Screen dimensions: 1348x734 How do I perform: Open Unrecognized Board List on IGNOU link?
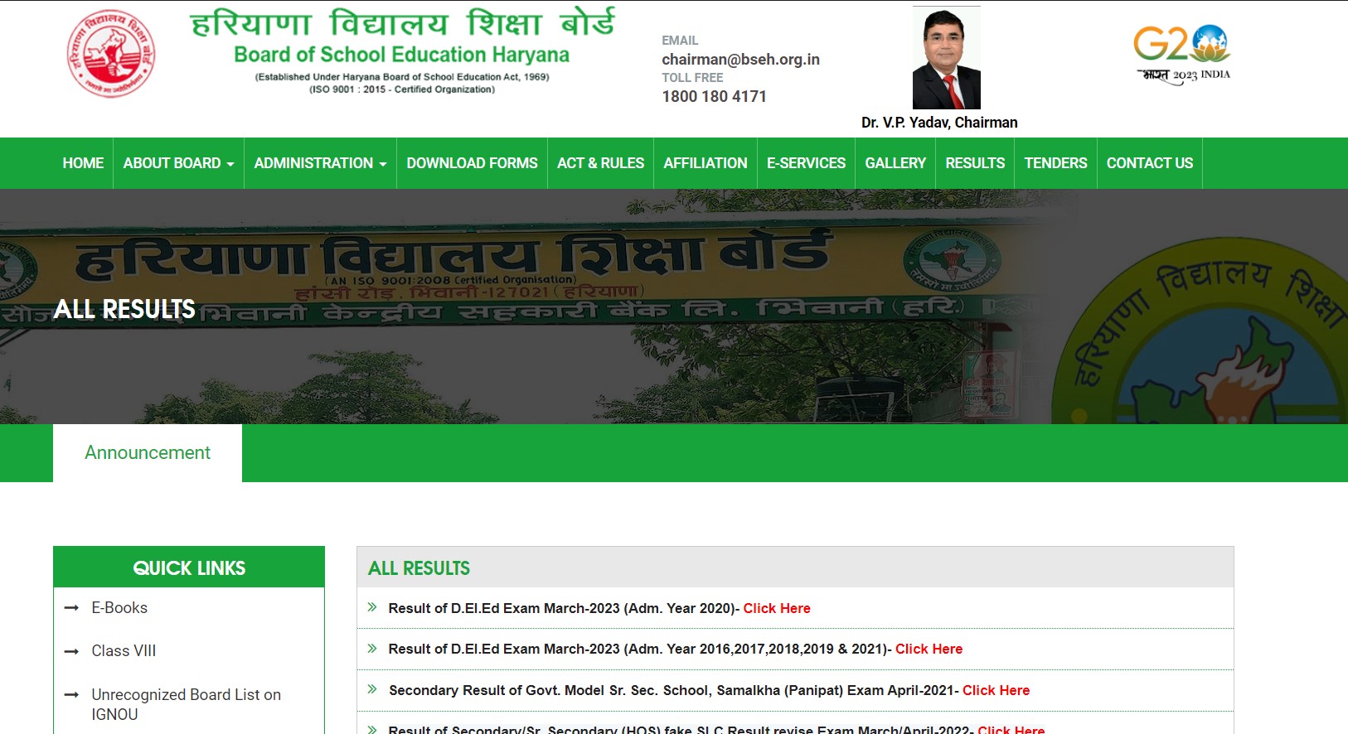point(186,704)
